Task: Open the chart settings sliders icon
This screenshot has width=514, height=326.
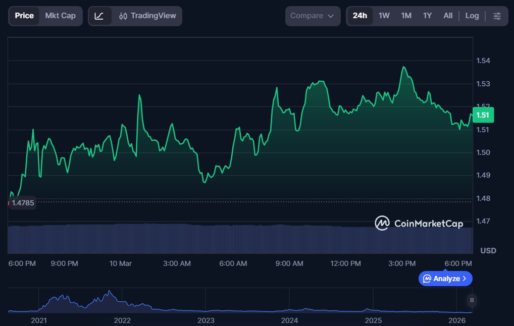Action: coord(497,16)
